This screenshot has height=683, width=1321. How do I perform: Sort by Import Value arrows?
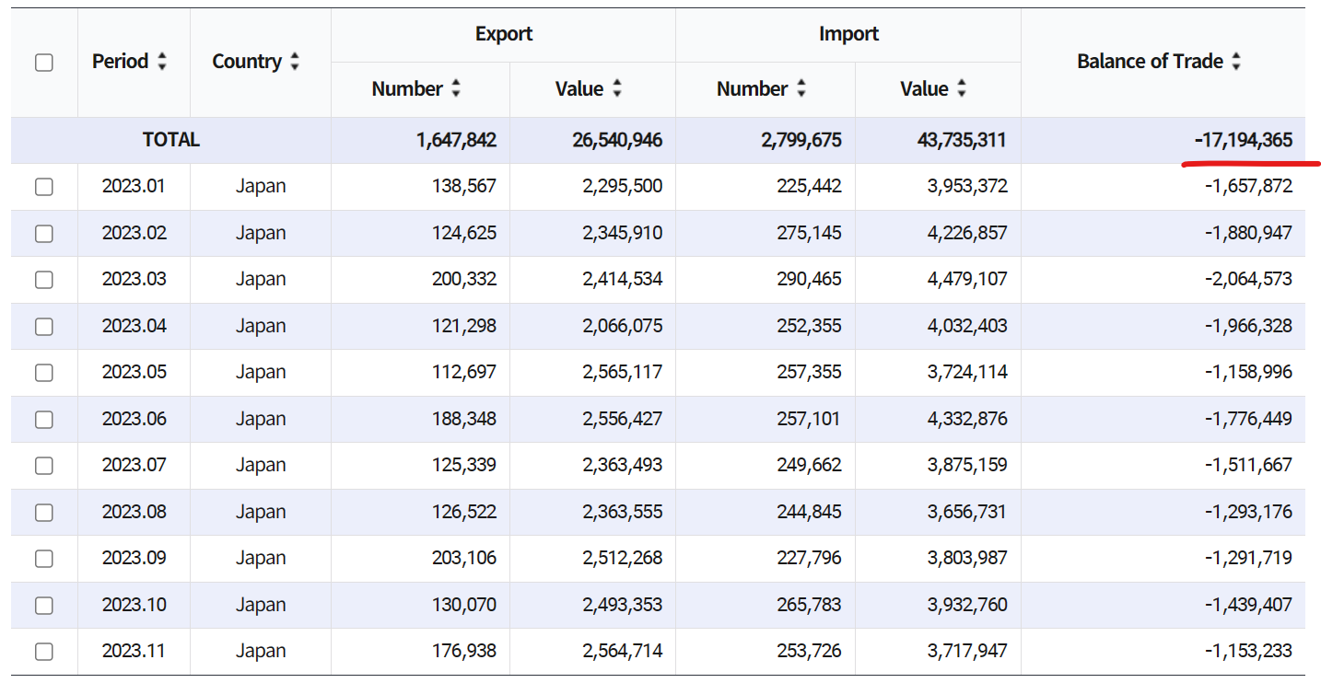coord(962,89)
